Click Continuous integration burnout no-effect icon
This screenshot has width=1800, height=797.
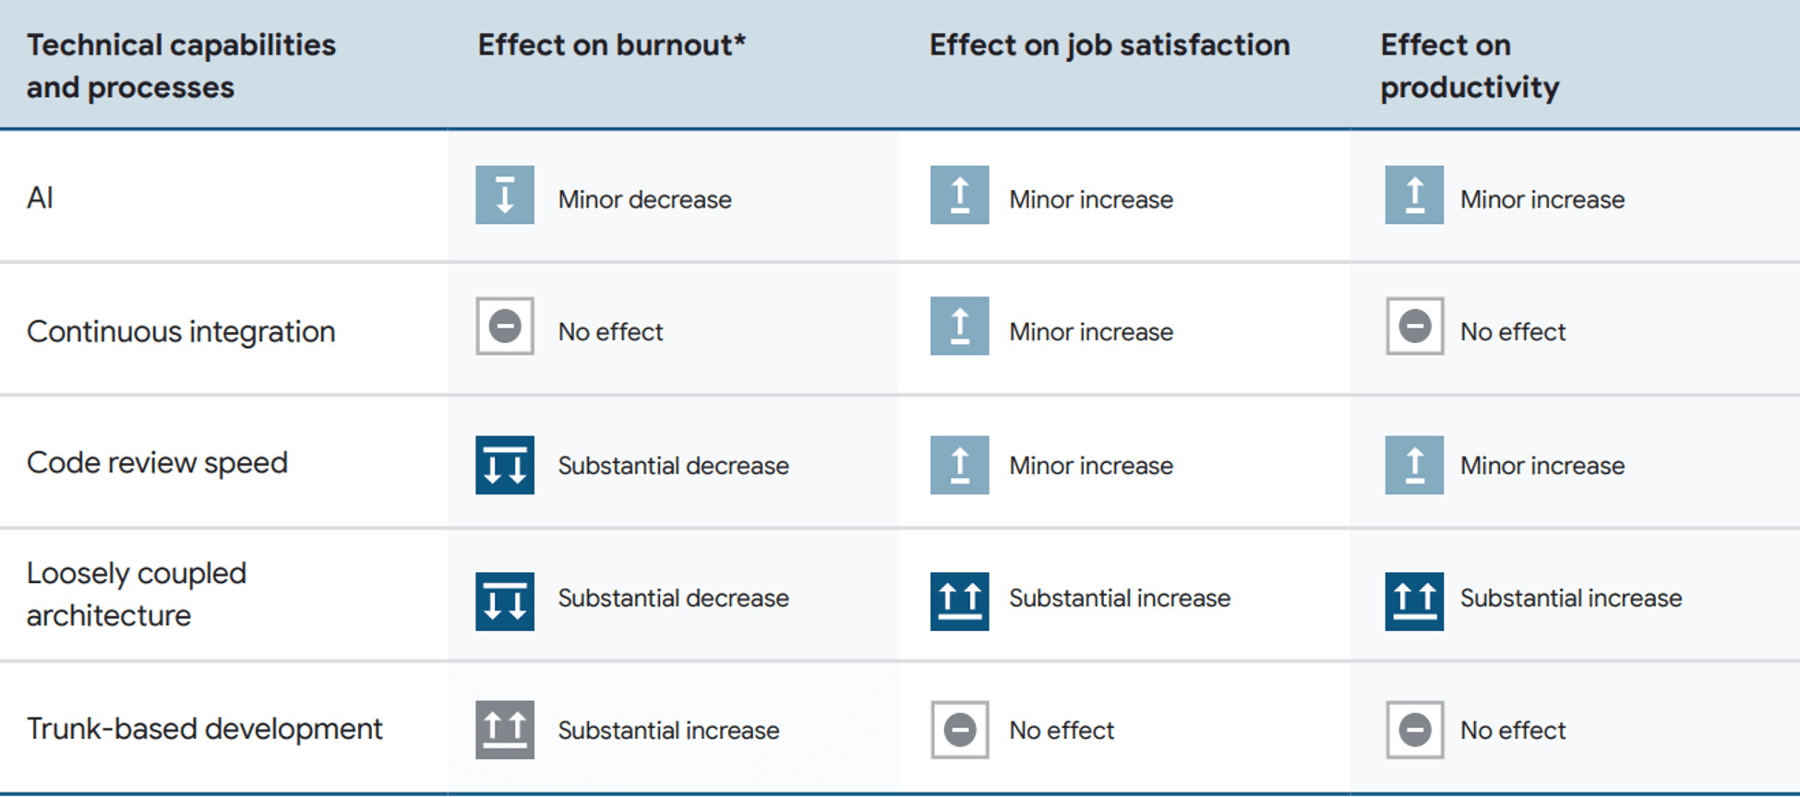(505, 326)
